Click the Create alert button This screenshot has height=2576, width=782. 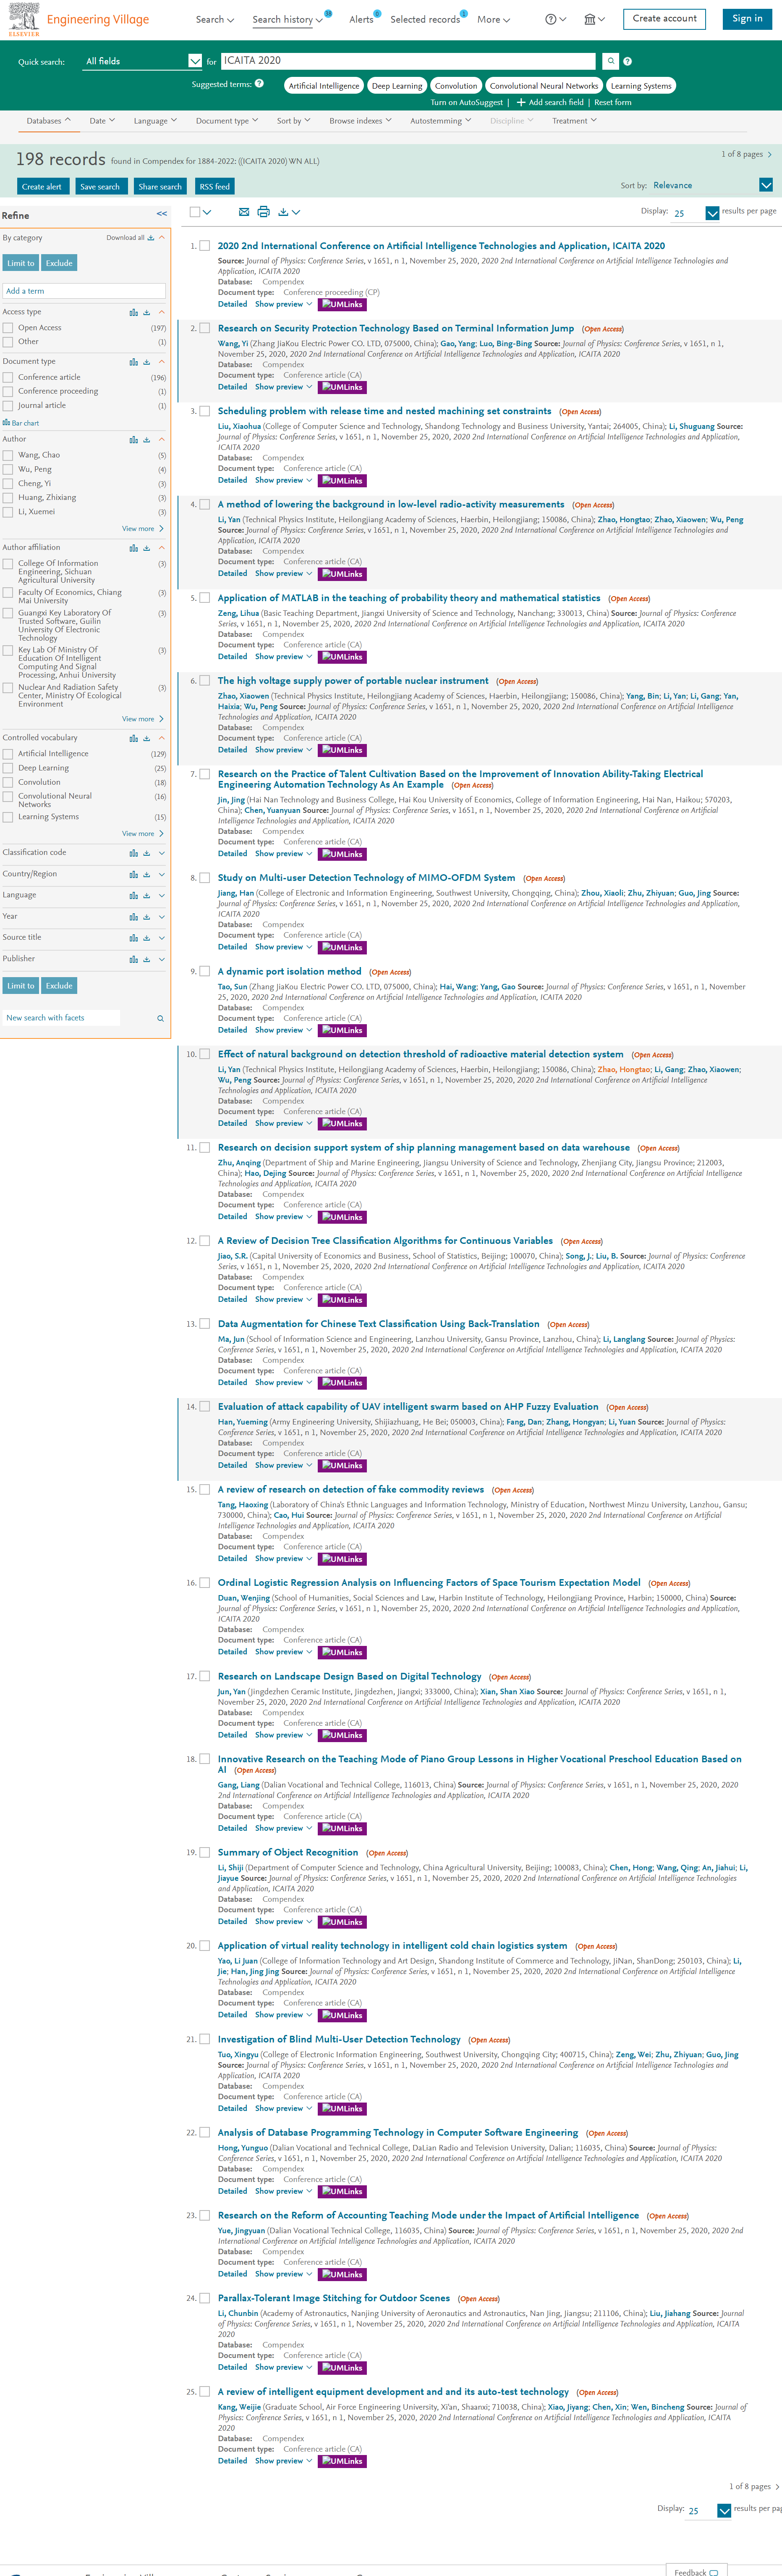click(42, 186)
